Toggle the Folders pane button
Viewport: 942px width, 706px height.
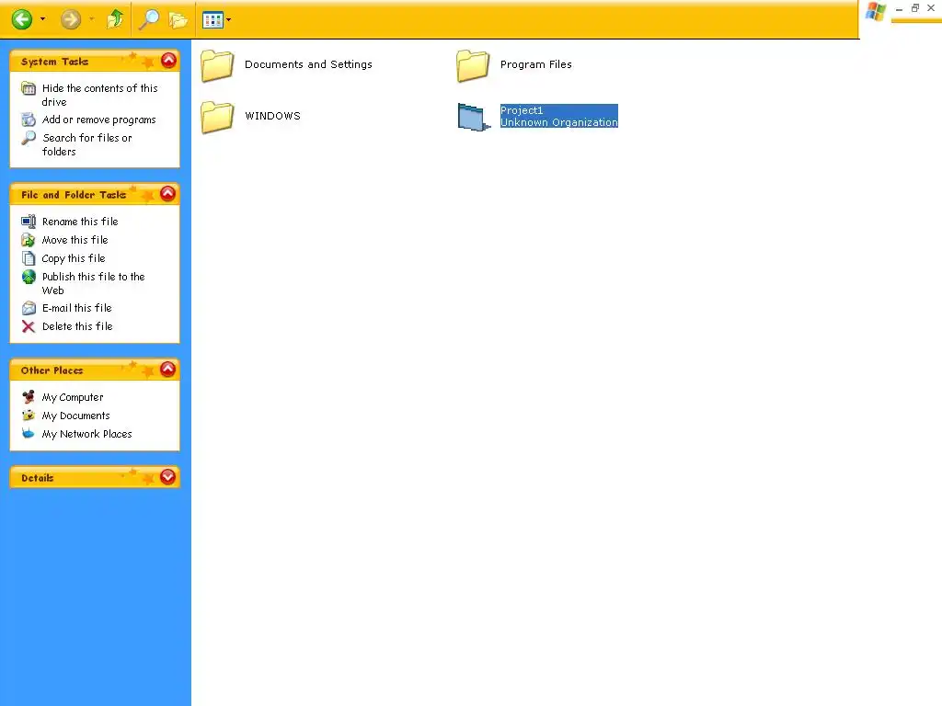coord(178,20)
